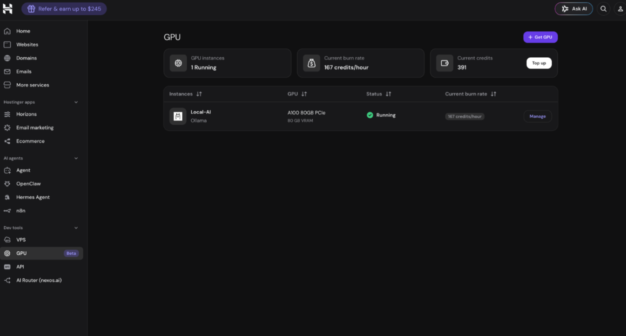Click the green Running status checkmark

370,115
